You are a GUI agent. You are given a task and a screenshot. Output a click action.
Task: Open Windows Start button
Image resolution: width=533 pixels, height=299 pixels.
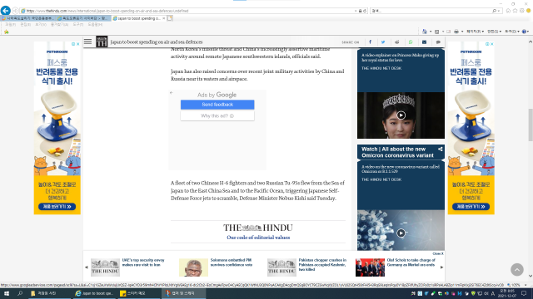click(6, 293)
